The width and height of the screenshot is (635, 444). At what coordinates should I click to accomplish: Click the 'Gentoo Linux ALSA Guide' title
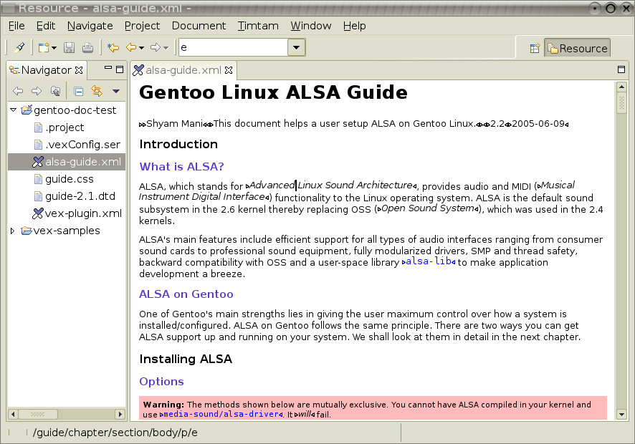click(x=273, y=92)
